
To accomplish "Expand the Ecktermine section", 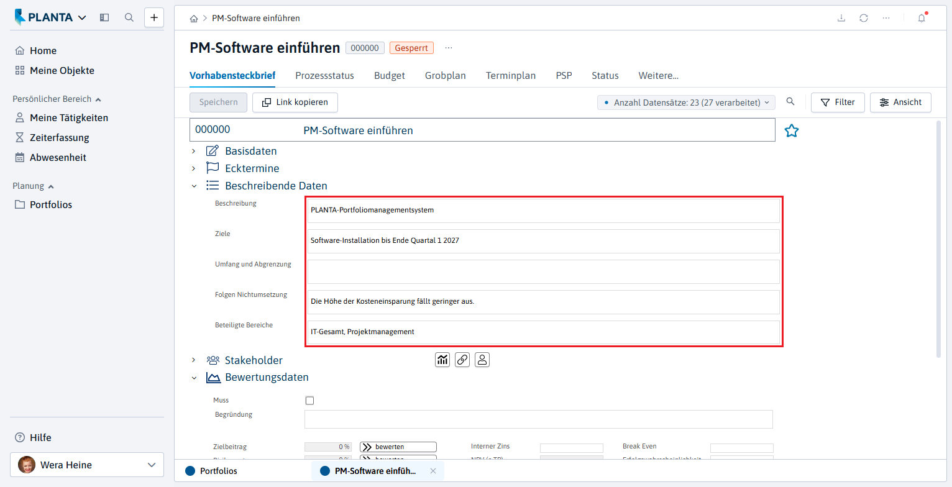I will 193,168.
